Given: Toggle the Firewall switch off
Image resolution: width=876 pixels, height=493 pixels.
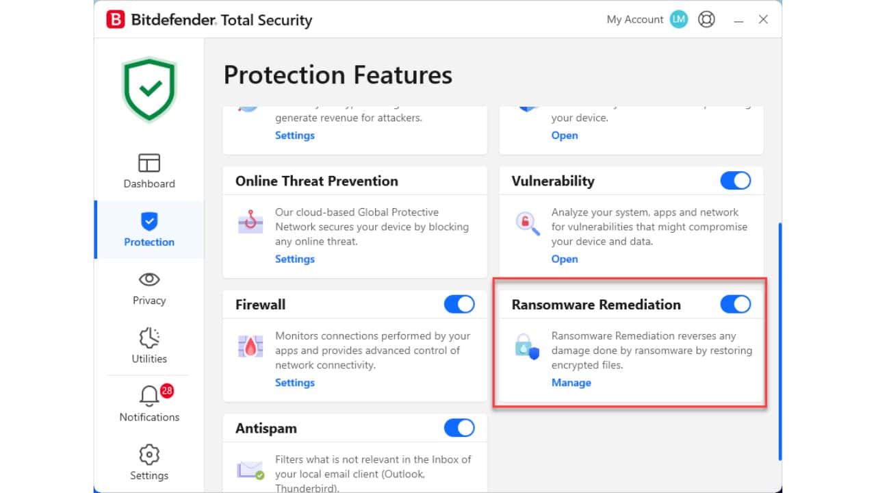Looking at the screenshot, I should [459, 304].
